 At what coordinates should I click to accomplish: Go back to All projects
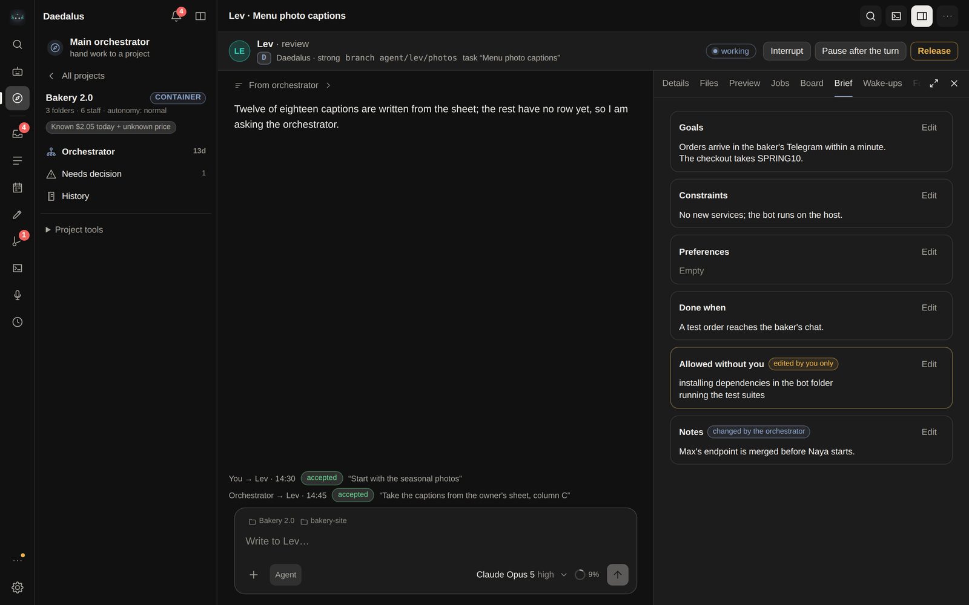(76, 76)
